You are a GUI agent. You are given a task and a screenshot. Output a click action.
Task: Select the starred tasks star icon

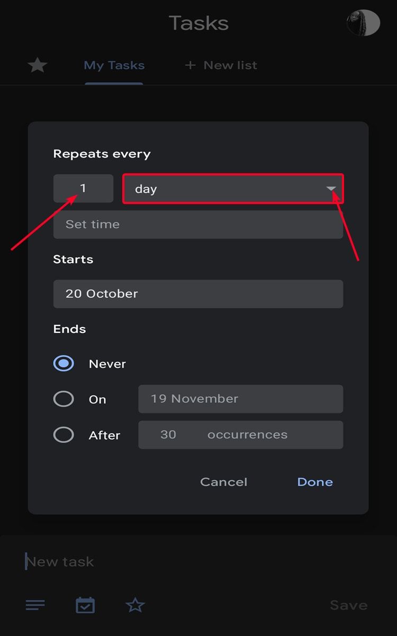click(37, 65)
